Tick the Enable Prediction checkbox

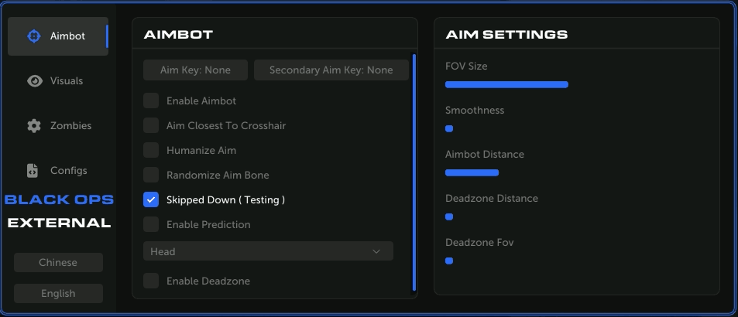(151, 224)
